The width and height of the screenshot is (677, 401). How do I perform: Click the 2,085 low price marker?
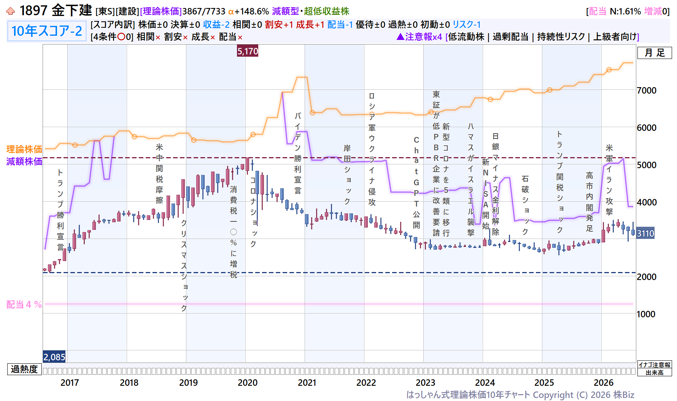(54, 357)
